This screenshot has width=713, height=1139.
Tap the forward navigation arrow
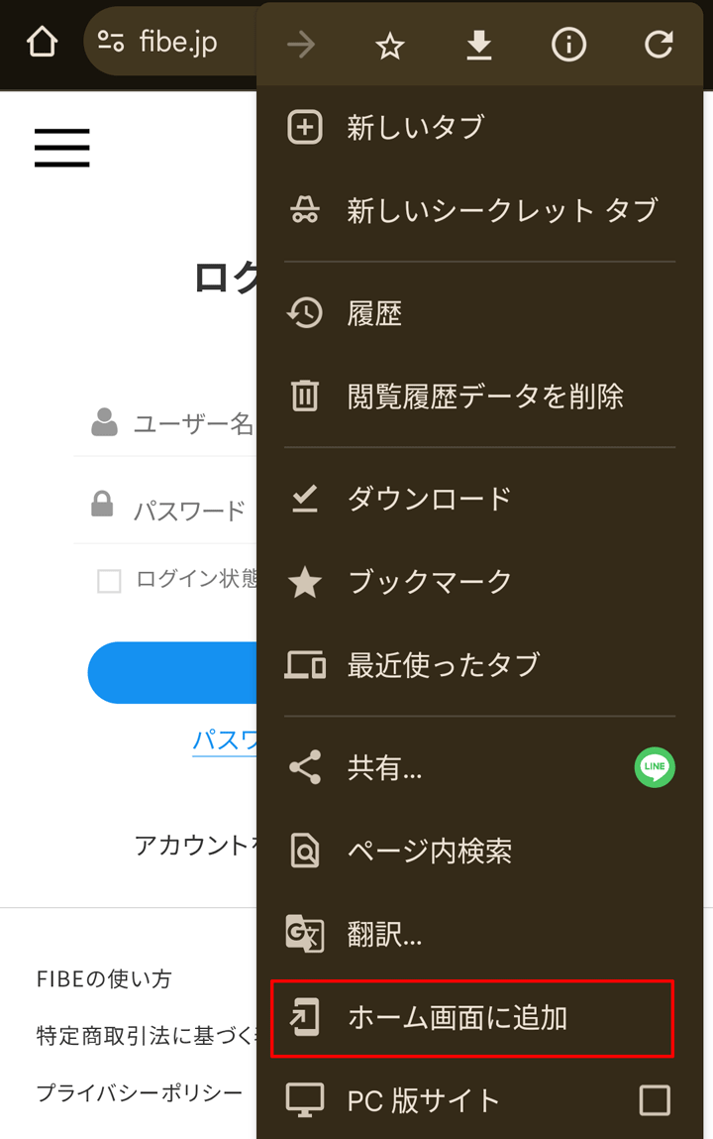(x=301, y=45)
